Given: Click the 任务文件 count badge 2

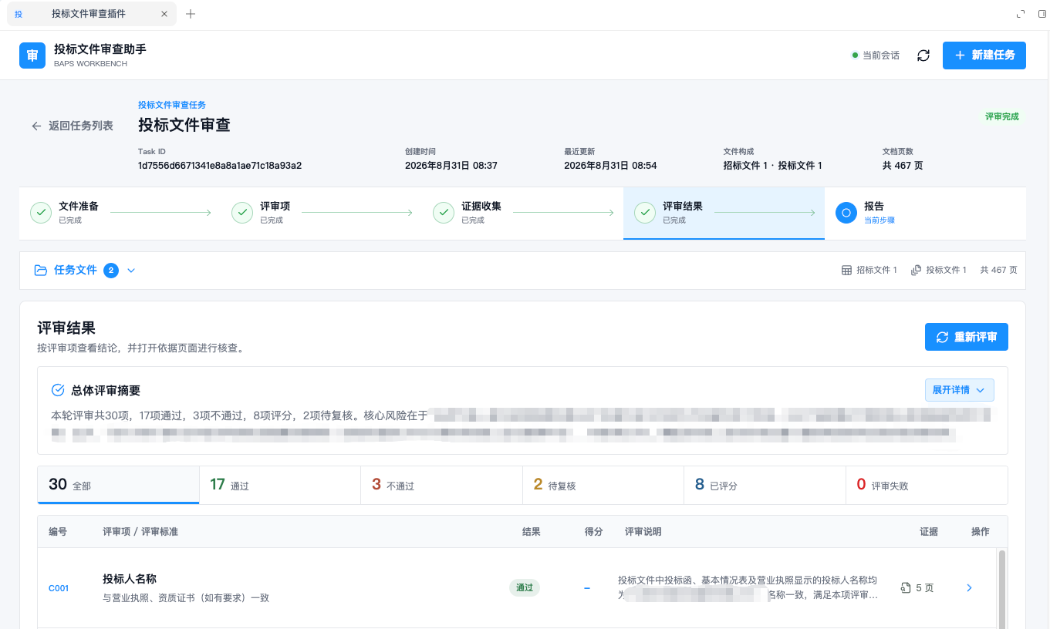Looking at the screenshot, I should pyautogui.click(x=111, y=271).
